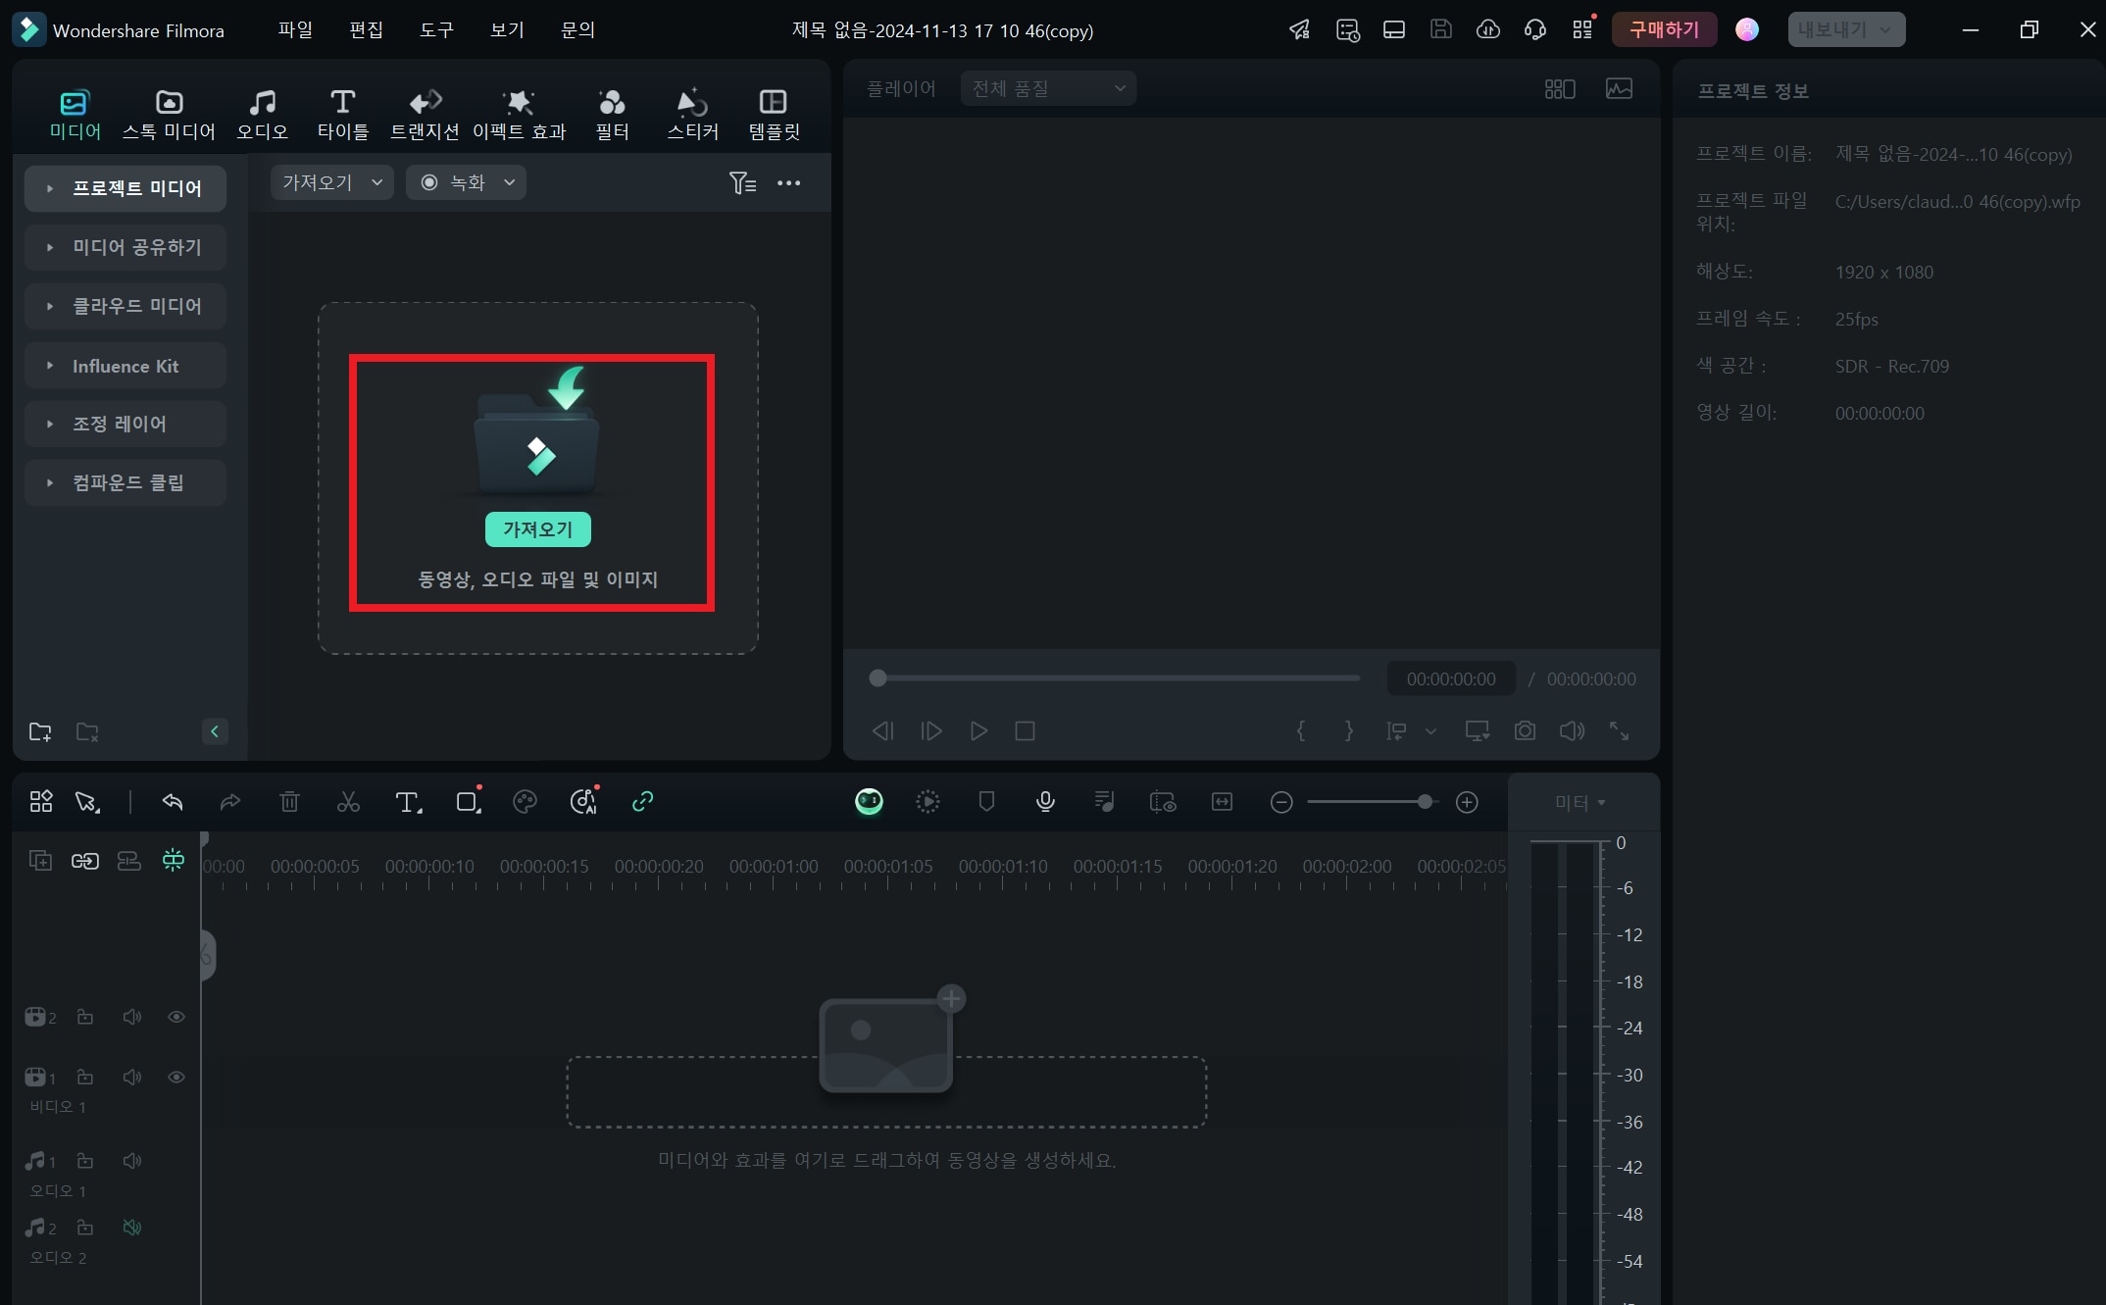Image resolution: width=2106 pixels, height=1305 pixels.
Task: Select the text tool in timeline toolbar
Action: [408, 802]
